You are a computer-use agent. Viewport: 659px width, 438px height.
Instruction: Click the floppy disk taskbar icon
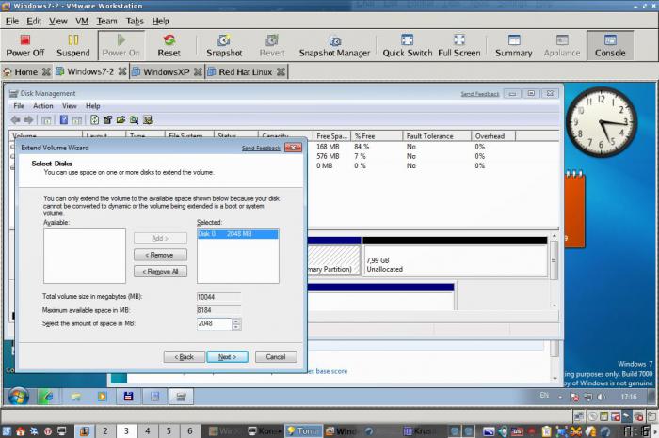128,397
